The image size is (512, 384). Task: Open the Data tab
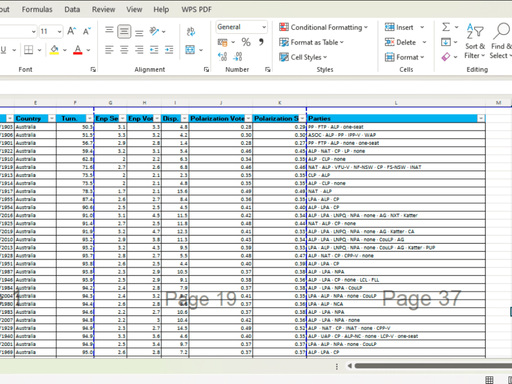point(72,9)
